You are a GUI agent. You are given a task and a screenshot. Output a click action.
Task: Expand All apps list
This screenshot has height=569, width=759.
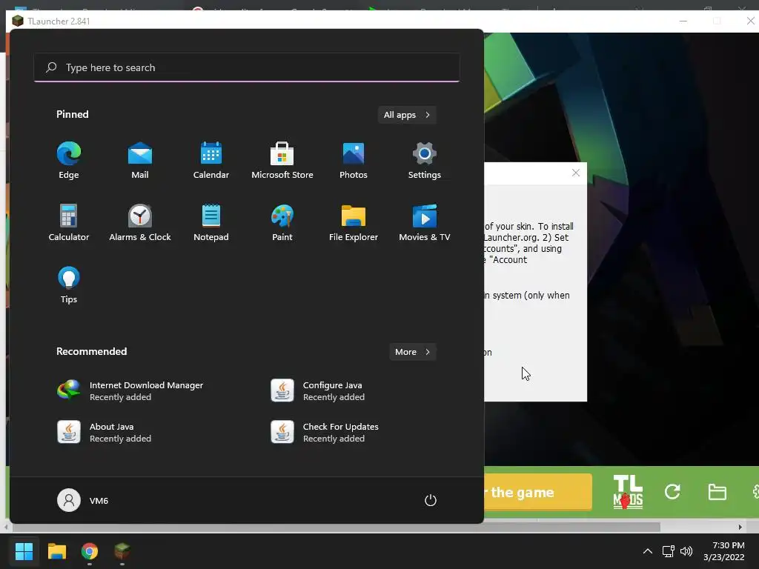click(407, 115)
